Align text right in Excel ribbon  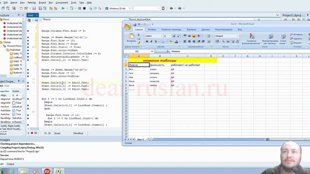pyautogui.click(x=194, y=42)
